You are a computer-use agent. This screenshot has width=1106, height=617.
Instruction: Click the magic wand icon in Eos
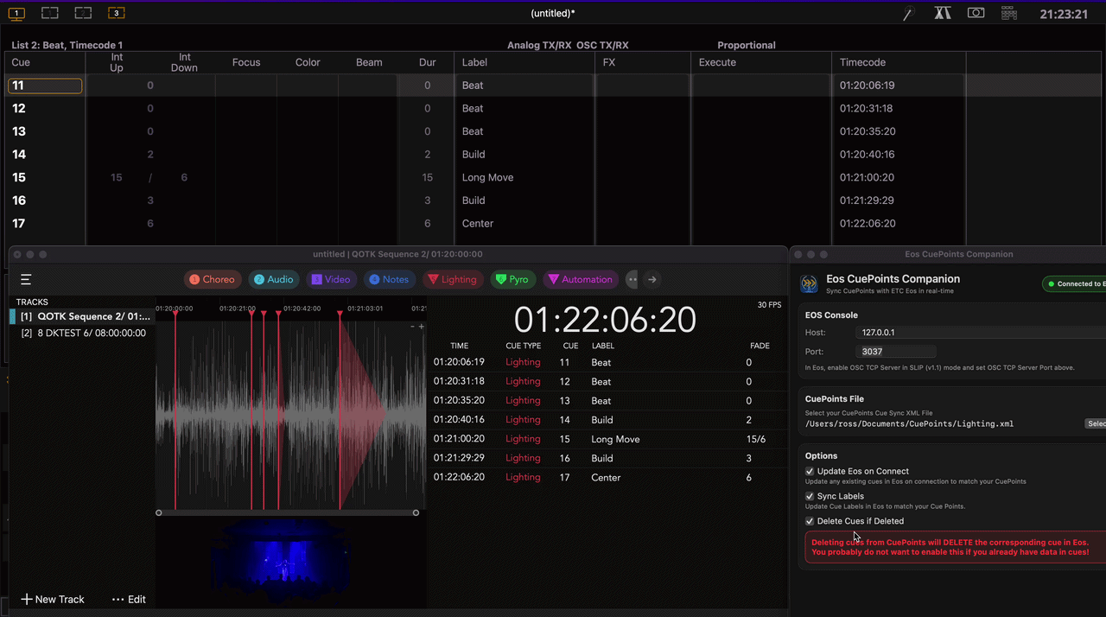click(x=908, y=14)
